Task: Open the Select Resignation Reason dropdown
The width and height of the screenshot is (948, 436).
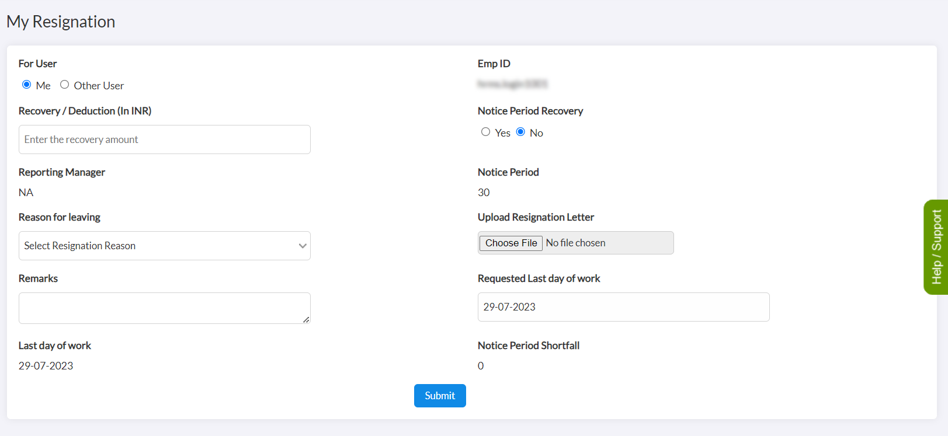Action: [165, 246]
